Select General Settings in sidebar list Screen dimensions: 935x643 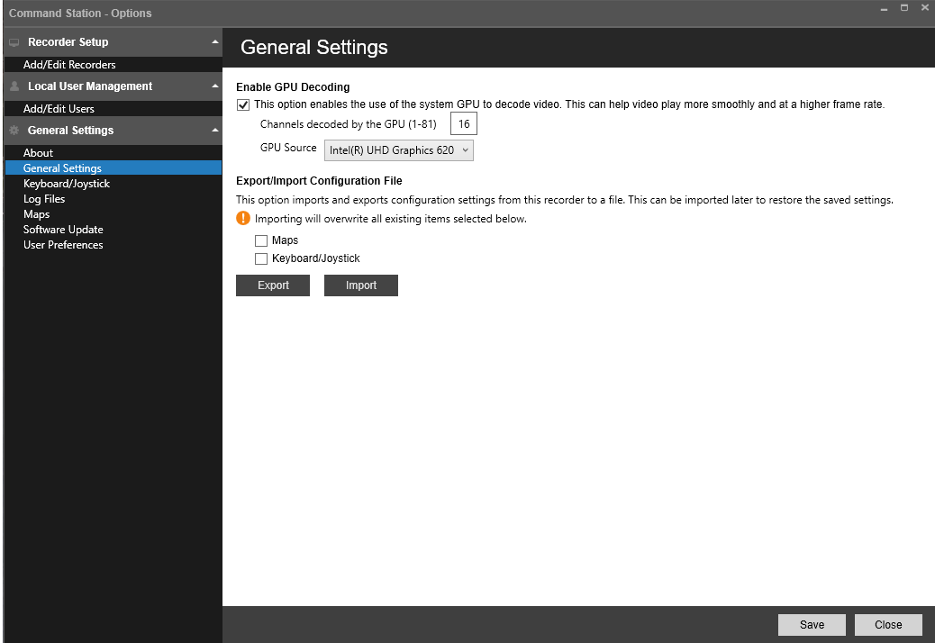click(113, 168)
